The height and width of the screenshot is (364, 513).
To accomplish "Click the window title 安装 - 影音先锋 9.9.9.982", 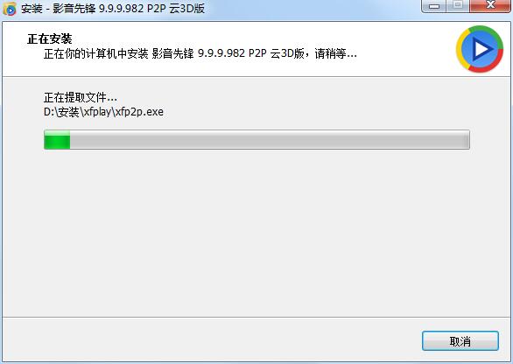I will click(113, 9).
